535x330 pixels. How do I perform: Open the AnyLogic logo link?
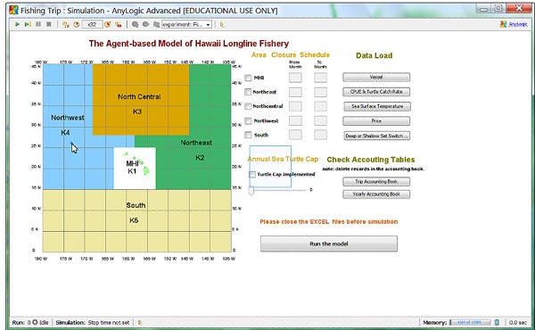514,24
